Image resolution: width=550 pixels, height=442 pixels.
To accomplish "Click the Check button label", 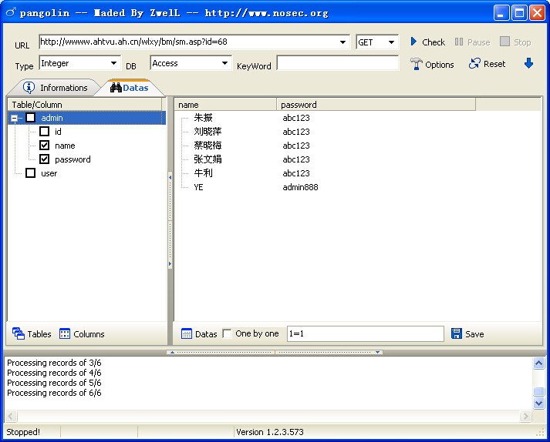I will [x=434, y=42].
